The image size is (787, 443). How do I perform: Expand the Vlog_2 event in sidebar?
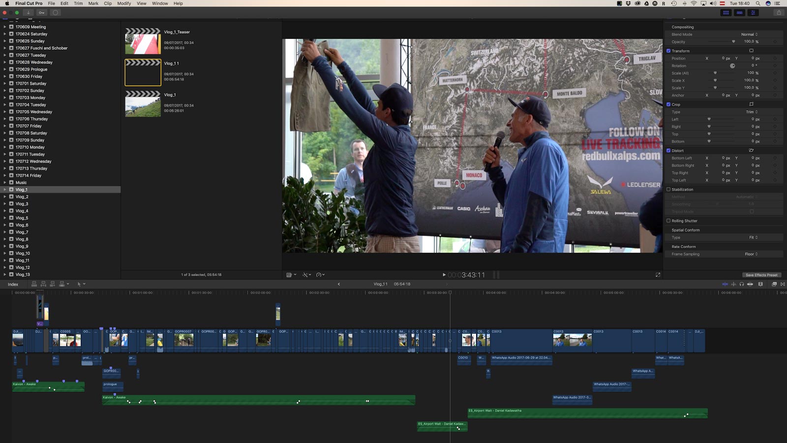point(5,196)
